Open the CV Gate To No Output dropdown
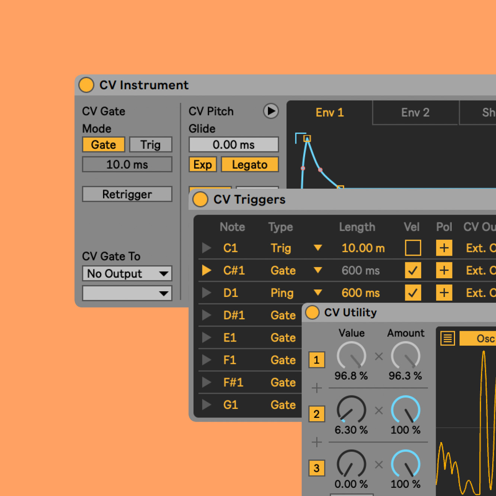Screen dimensions: 496x496 coord(127,273)
